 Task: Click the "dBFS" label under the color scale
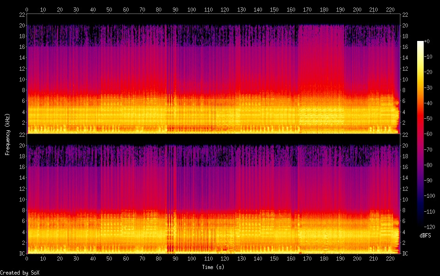425,236
